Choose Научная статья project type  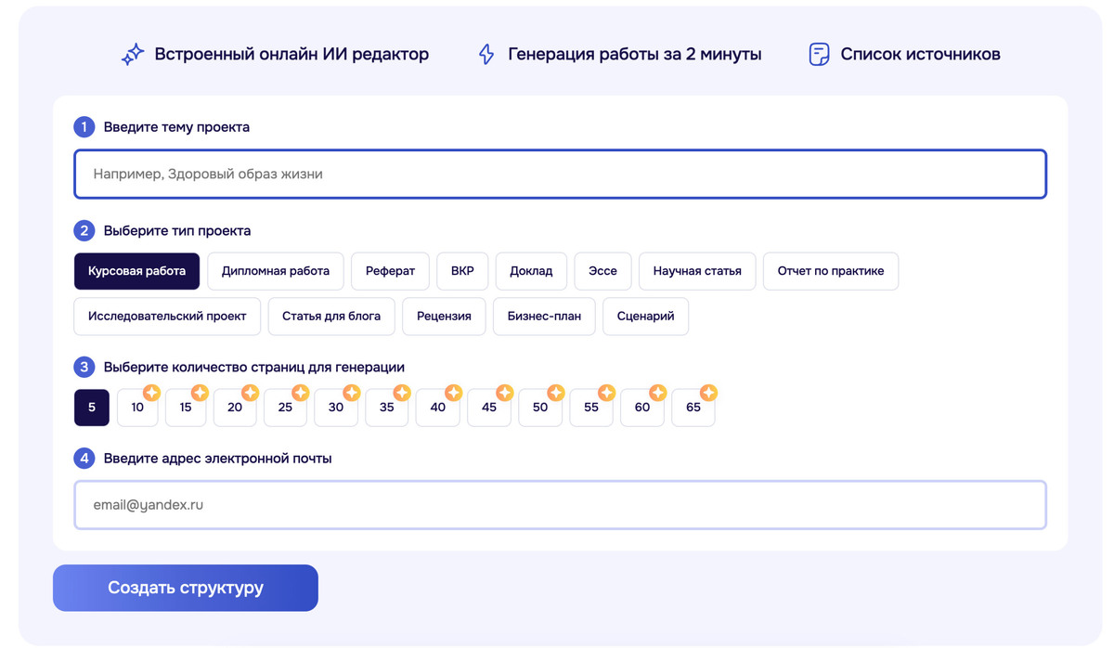click(x=697, y=271)
